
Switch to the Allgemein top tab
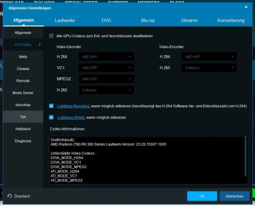tap(24, 20)
